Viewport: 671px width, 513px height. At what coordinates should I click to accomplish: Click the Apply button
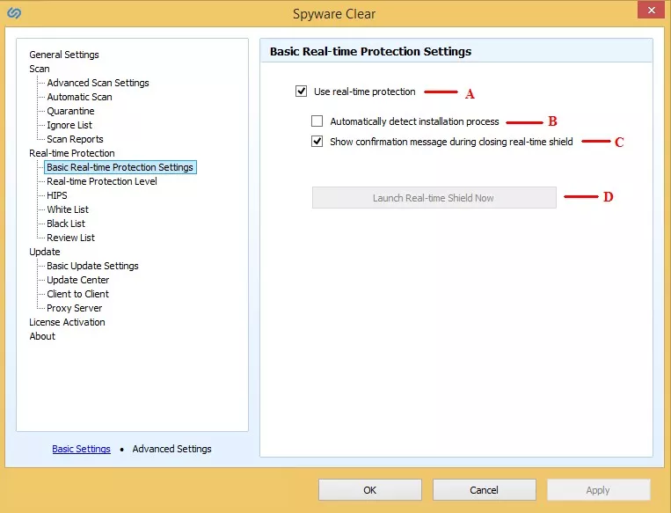point(599,490)
